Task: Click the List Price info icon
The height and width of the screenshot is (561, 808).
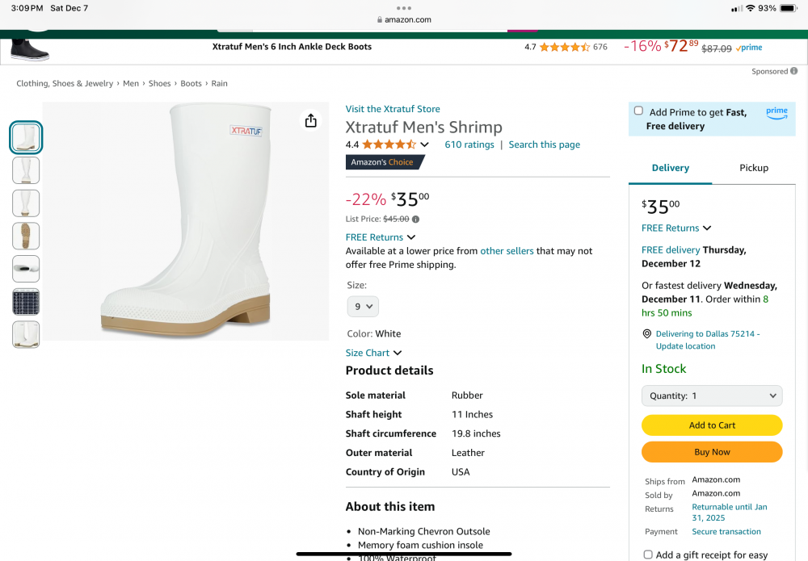Action: pyautogui.click(x=416, y=219)
